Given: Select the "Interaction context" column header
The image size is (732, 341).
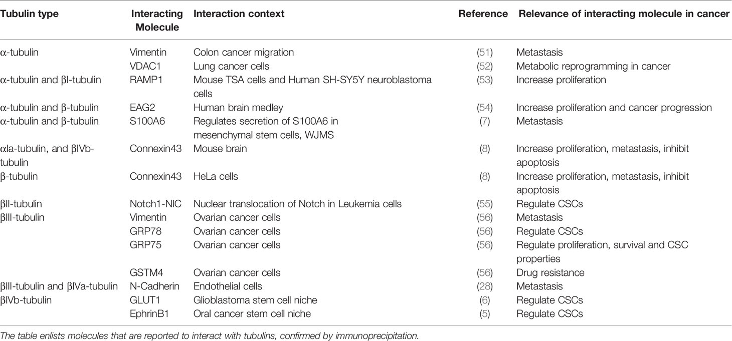Looking at the screenshot, I should [239, 14].
